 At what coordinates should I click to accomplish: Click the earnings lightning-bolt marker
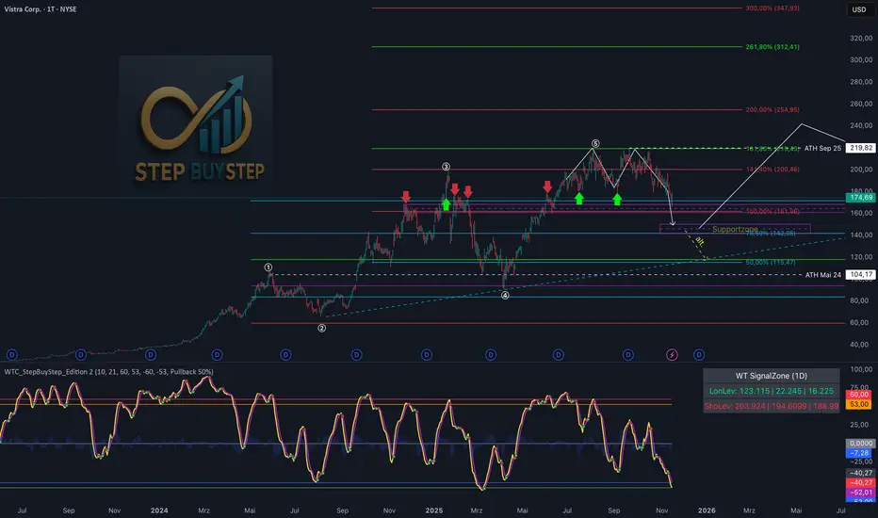tap(672, 354)
